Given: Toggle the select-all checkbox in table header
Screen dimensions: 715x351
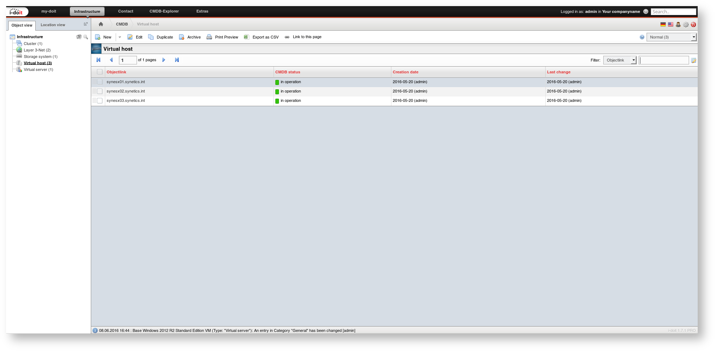Looking at the screenshot, I should 100,72.
